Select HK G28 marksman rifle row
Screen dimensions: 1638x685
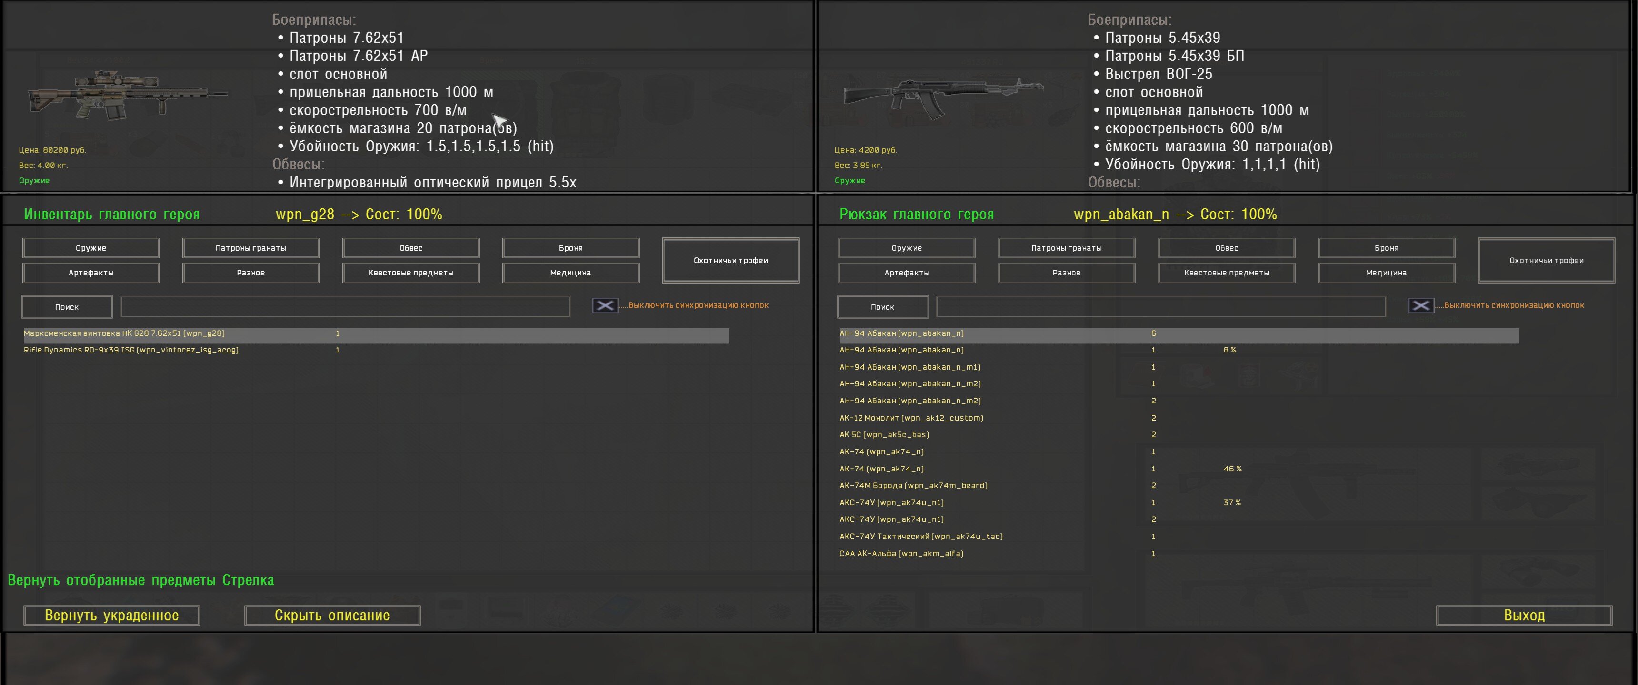point(124,333)
